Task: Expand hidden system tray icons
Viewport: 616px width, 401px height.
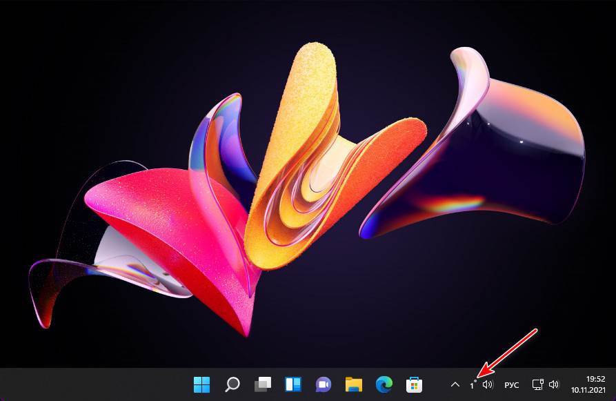Action: click(455, 384)
